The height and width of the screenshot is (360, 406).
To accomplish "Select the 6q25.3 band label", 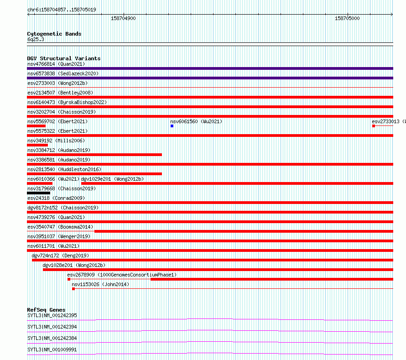I will pyautogui.click(x=36, y=39).
